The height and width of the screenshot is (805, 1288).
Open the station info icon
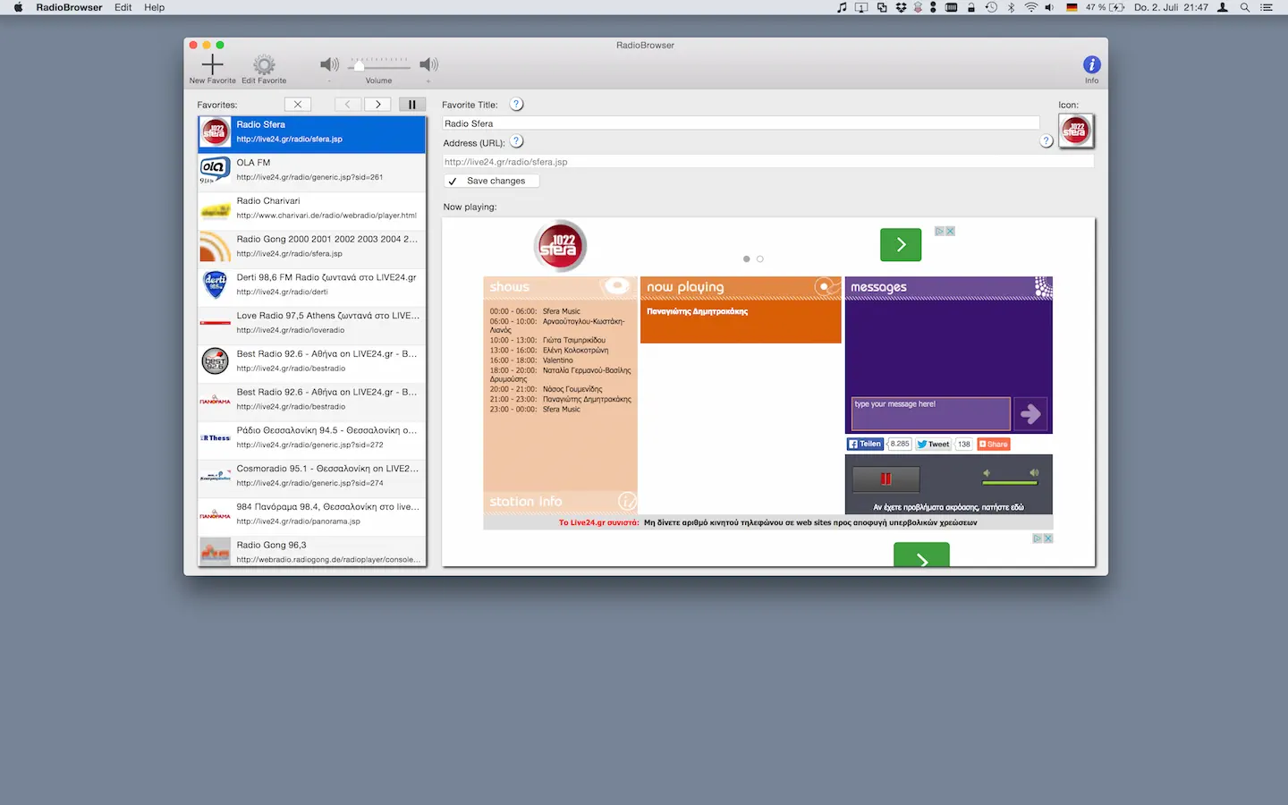(x=628, y=501)
